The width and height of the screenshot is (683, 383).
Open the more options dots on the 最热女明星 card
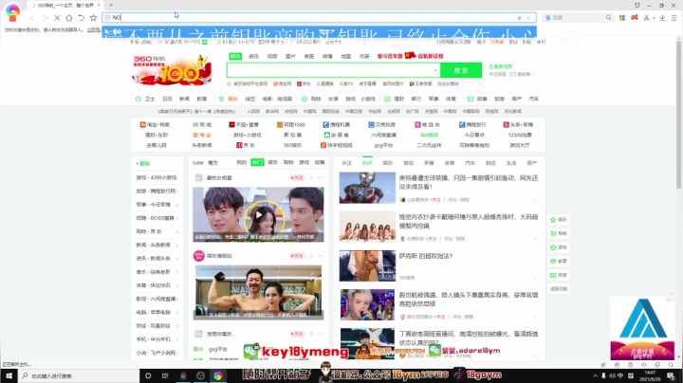pos(321,178)
